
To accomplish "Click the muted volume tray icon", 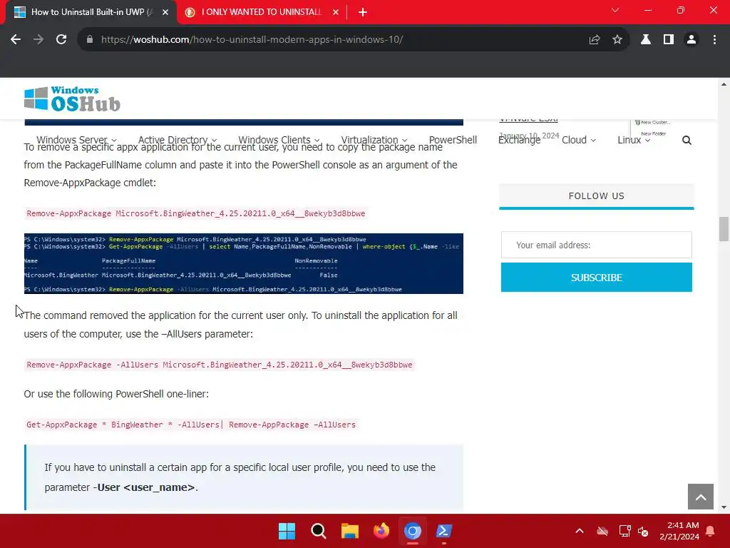I will 644,531.
